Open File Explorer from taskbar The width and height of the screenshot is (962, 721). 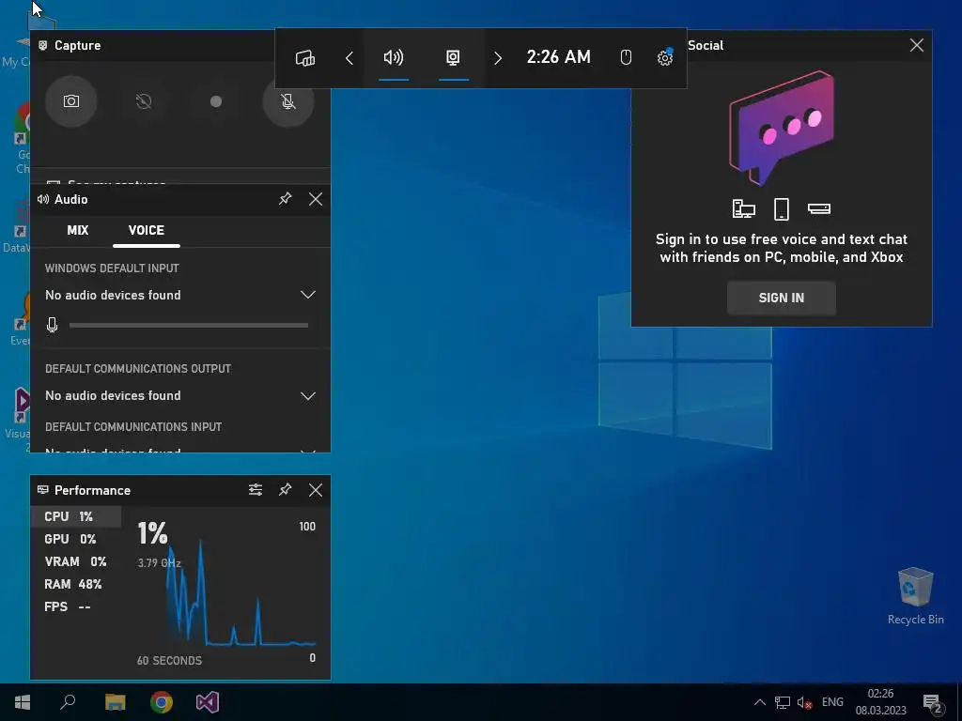click(x=115, y=702)
